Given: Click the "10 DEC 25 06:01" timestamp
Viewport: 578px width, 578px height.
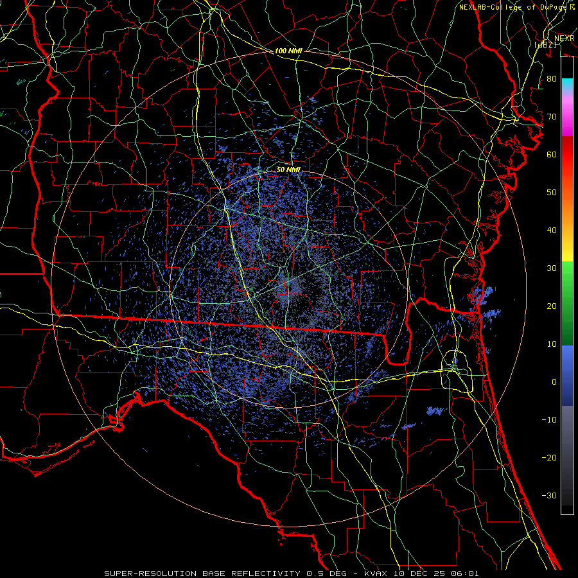Looking at the screenshot, I should [x=437, y=574].
